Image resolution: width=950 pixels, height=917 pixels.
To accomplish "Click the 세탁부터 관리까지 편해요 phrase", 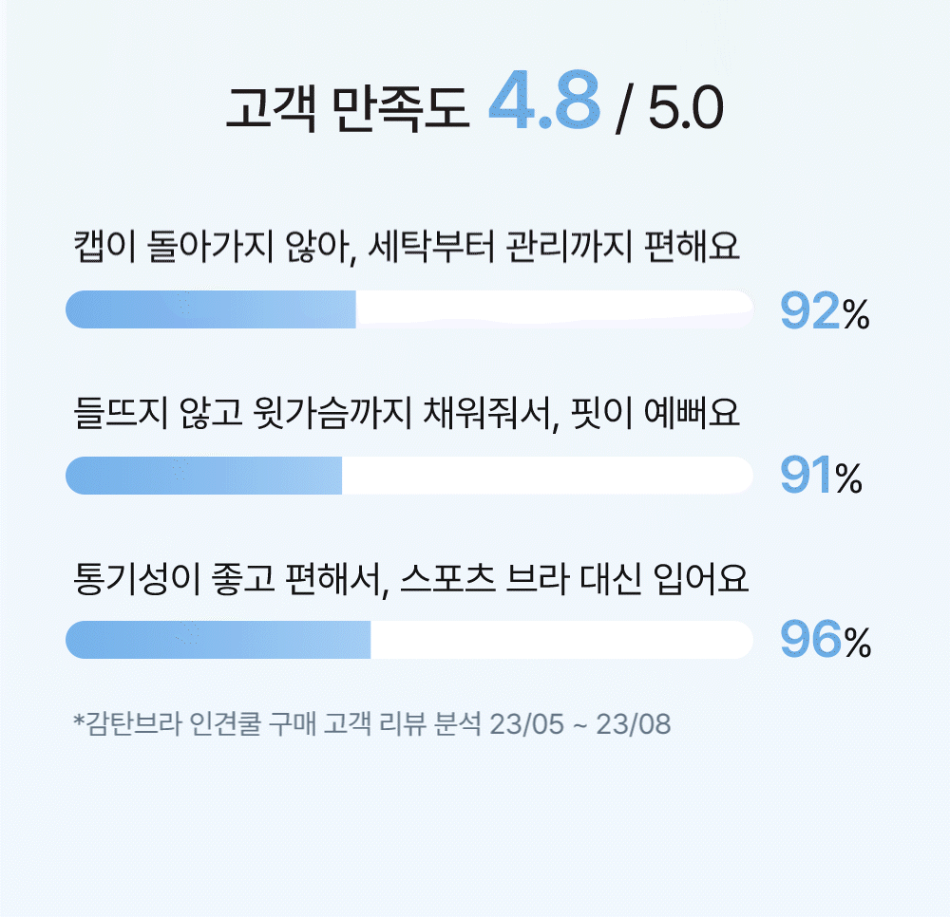I will click(x=554, y=247).
